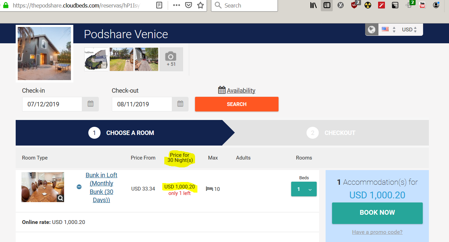
Task: Open the USD currency dropdown
Action: (409, 30)
